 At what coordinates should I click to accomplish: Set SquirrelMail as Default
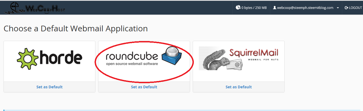click(239, 87)
